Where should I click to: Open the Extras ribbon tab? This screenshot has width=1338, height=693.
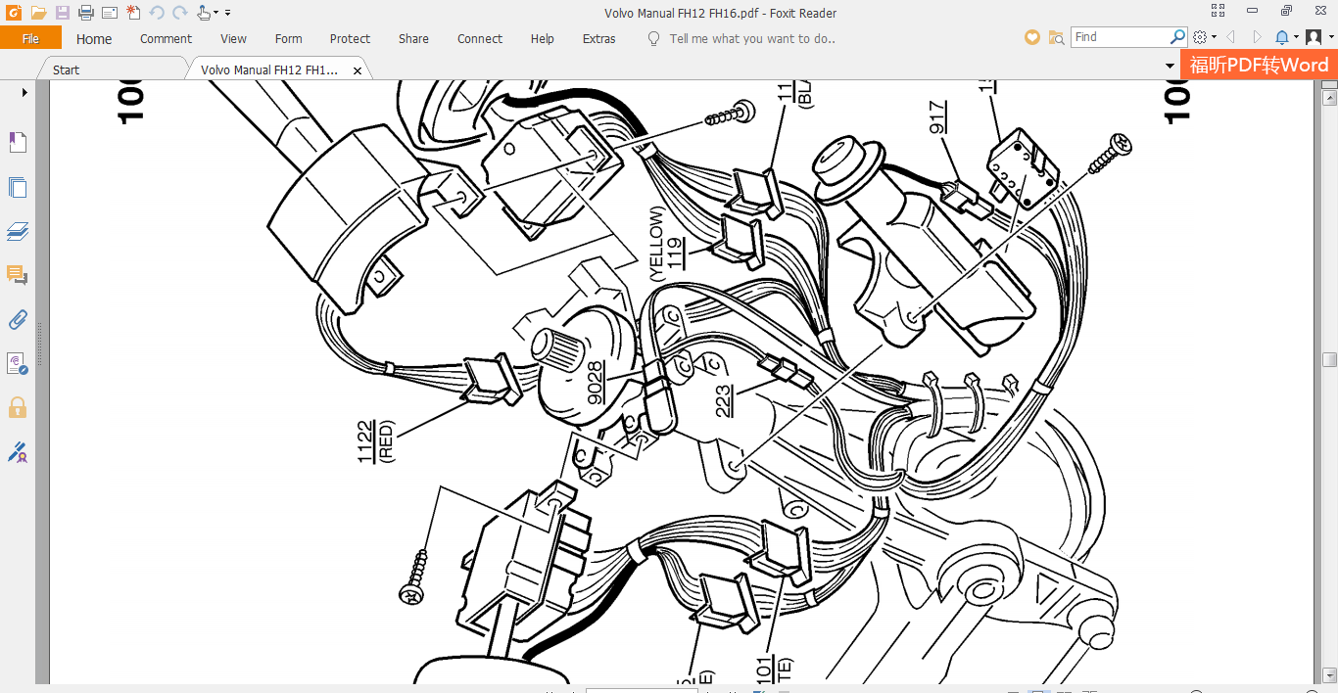[599, 39]
